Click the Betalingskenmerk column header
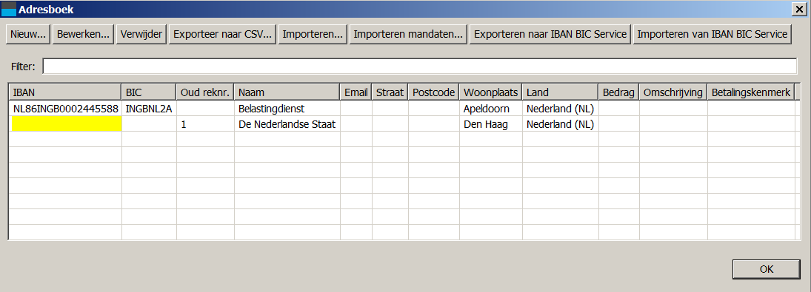 pyautogui.click(x=751, y=92)
